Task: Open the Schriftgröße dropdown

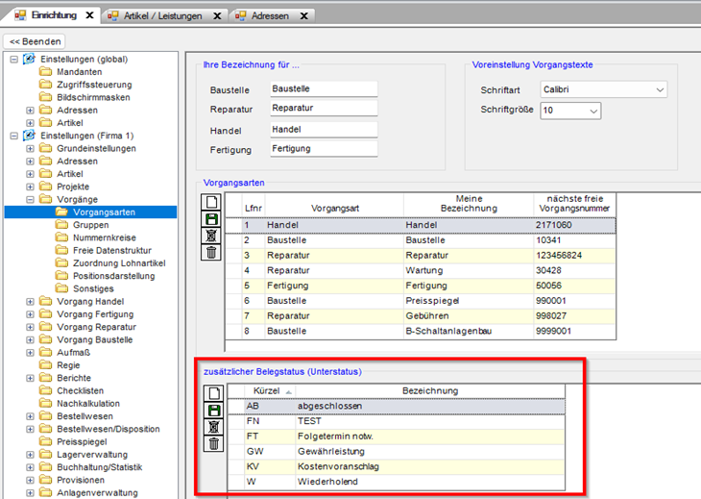Action: point(594,112)
